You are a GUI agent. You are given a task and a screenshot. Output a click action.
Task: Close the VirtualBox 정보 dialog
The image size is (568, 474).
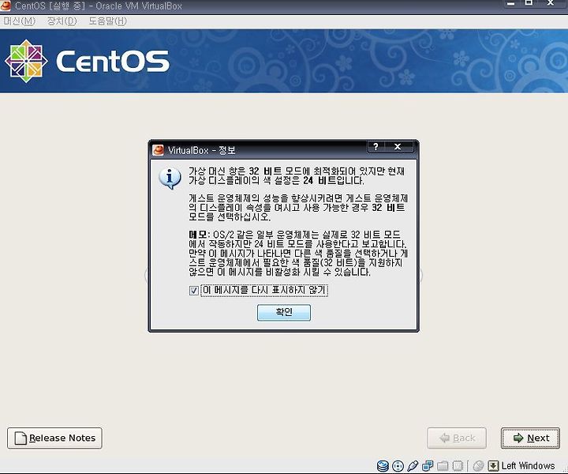tap(398, 146)
